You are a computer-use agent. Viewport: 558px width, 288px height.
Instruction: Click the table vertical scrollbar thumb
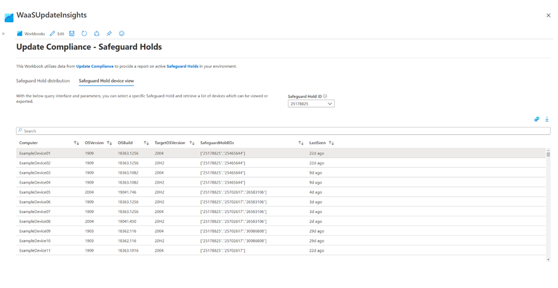(x=549, y=154)
